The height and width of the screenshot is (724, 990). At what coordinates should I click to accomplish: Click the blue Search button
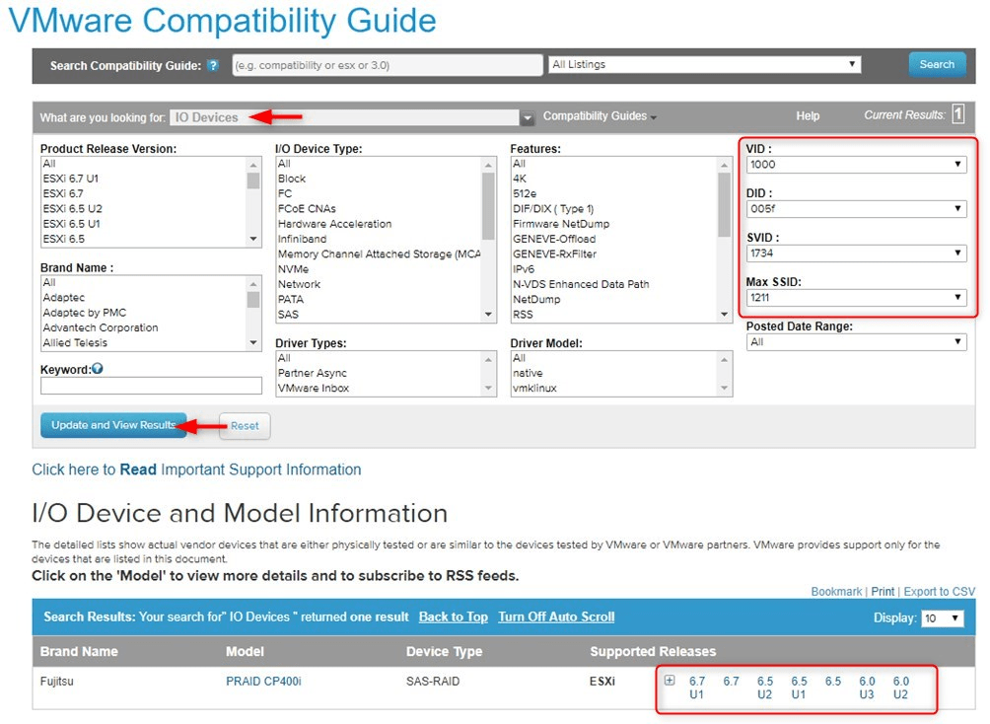point(937,64)
